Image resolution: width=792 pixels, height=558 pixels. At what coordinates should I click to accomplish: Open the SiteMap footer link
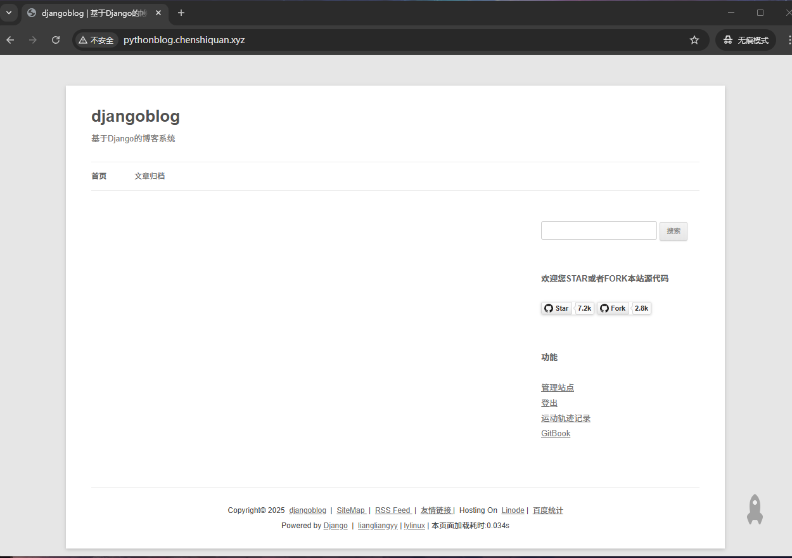[351, 510]
